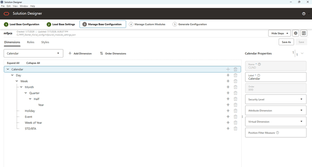Click the Position Filter Measure field
312x167 pixels.
tap(275, 133)
